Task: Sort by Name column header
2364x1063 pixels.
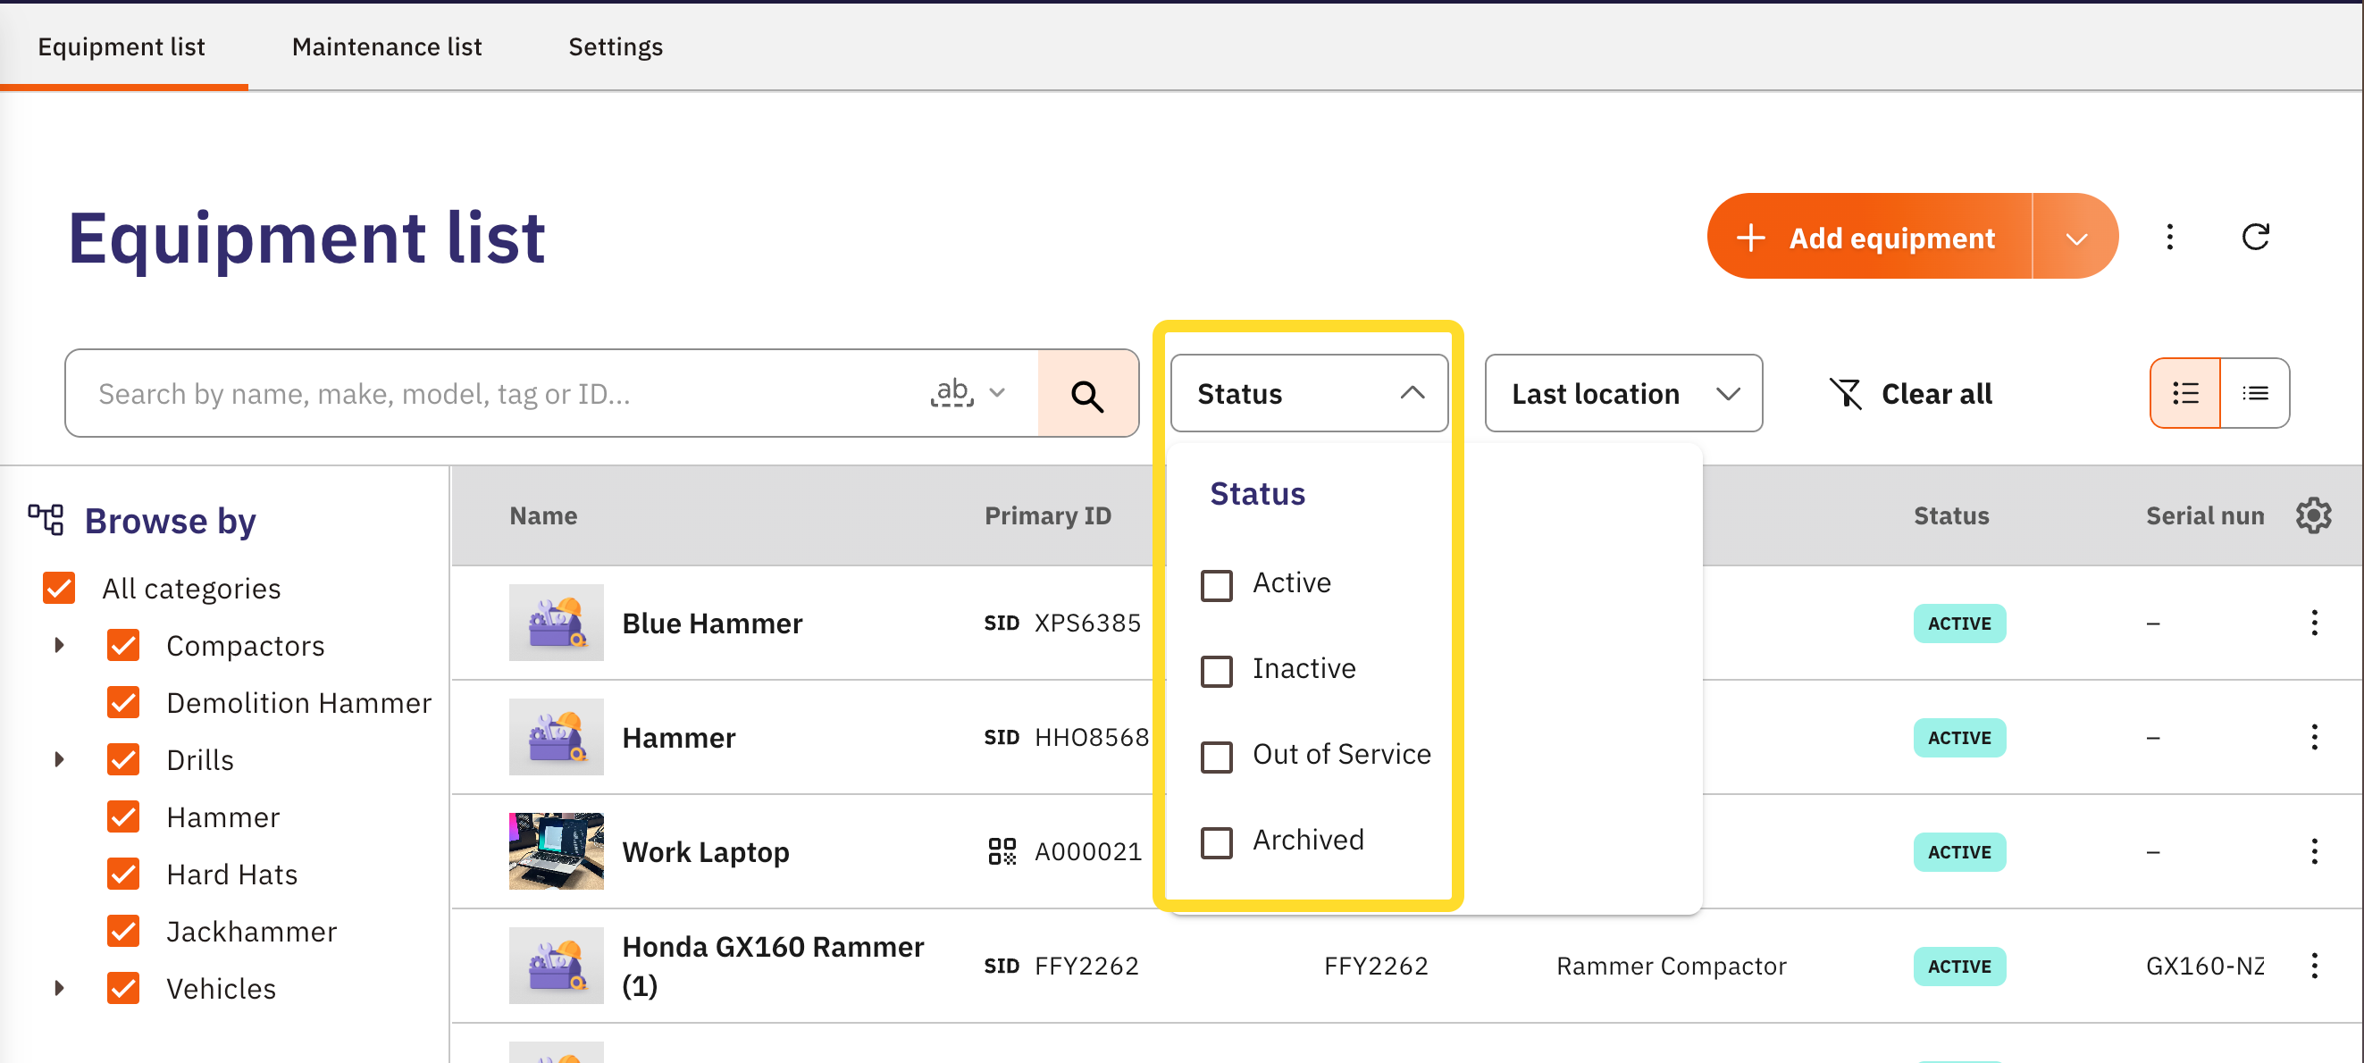Action: point(543,516)
